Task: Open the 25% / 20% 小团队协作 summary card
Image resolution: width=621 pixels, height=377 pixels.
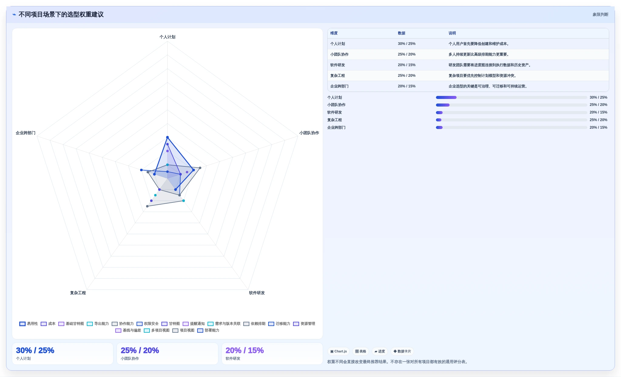Action: 167,354
